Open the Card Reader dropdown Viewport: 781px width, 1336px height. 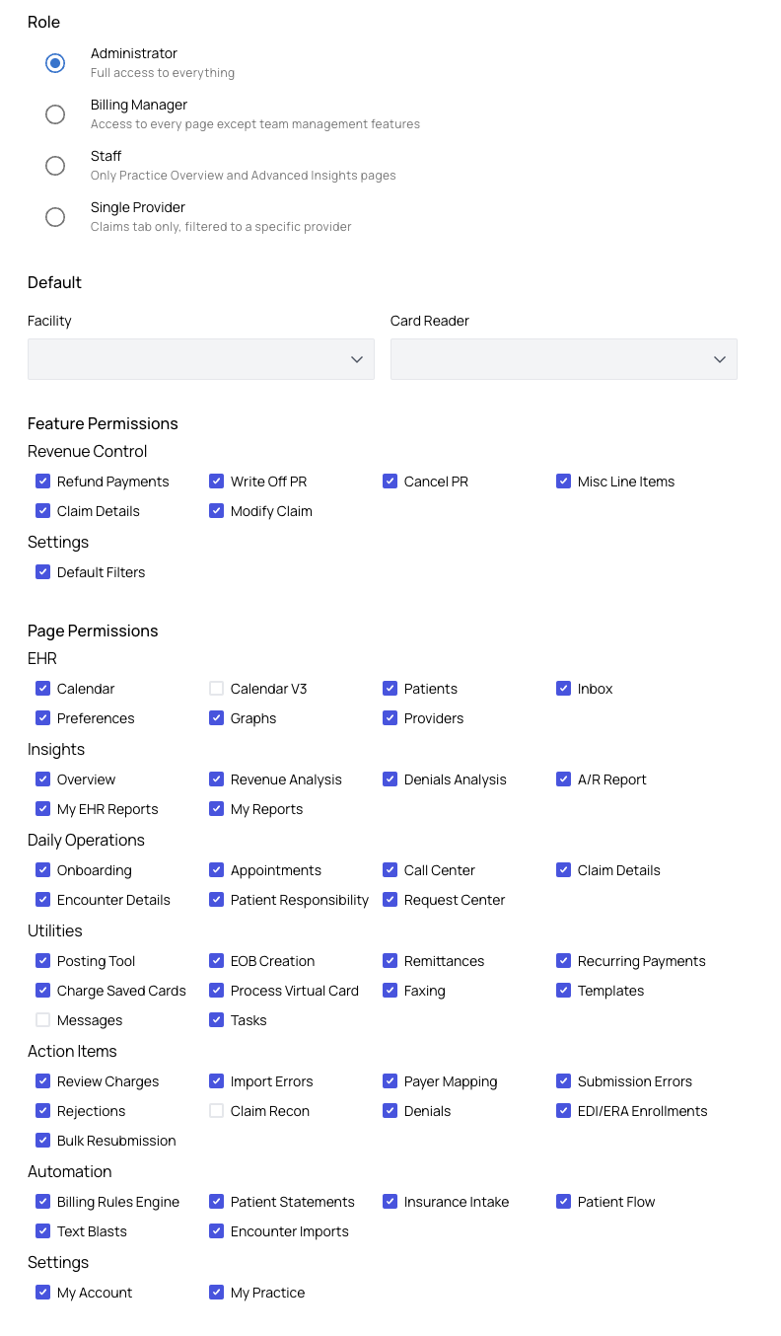click(564, 359)
